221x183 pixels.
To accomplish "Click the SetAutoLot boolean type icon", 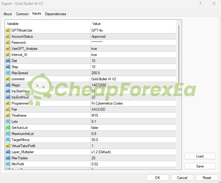I will click(8, 128).
